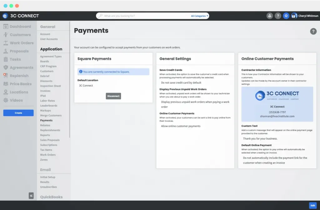This screenshot has height=210, width=320.
Task: Open the Payments page help icon
Action: (x=313, y=32)
